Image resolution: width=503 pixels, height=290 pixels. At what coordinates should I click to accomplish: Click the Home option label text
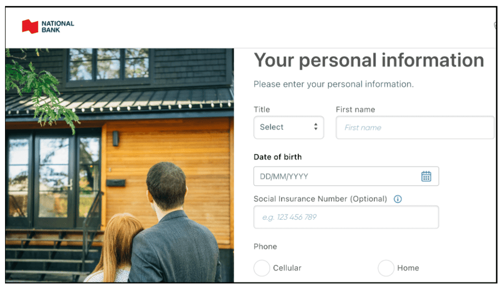pyautogui.click(x=408, y=268)
